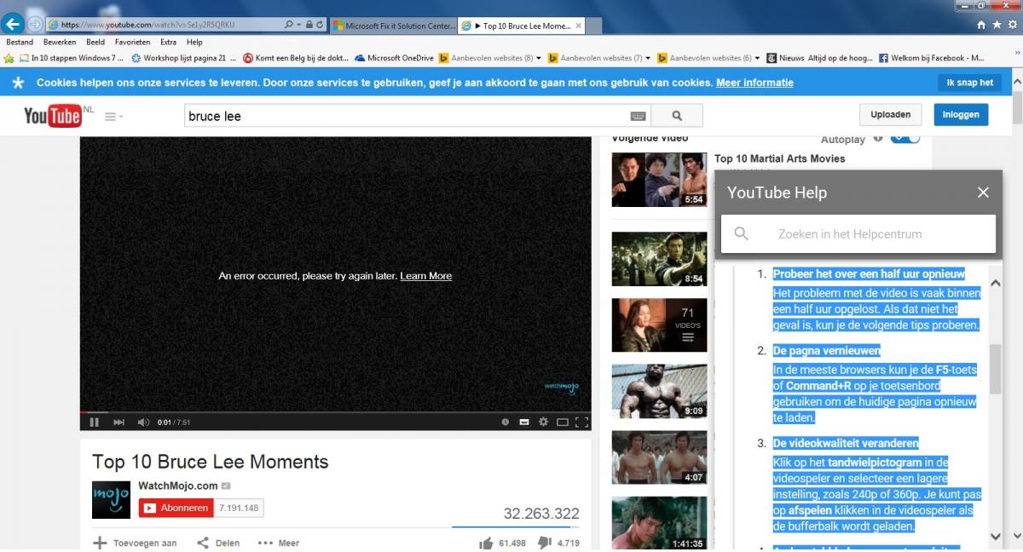The image size is (1023, 552).
Task: Click the Abonneren subscribe button
Action: pos(176,508)
